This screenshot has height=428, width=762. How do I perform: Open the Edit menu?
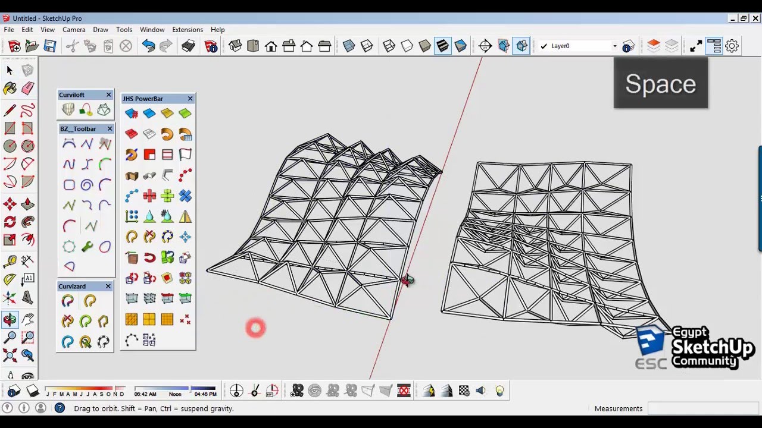tap(27, 29)
